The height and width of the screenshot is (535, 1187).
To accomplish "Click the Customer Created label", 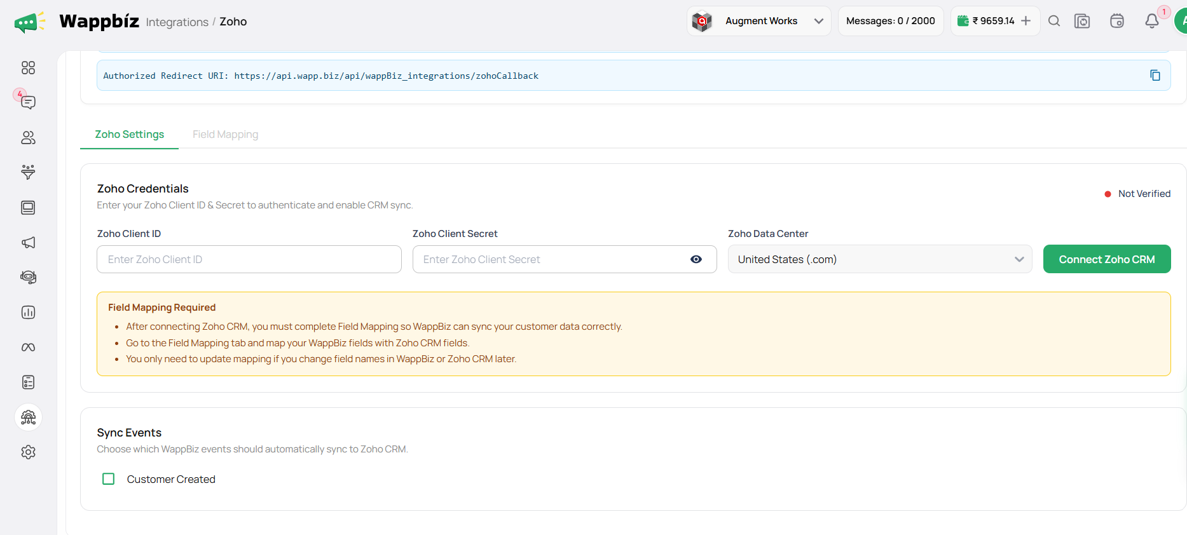I will pyautogui.click(x=171, y=479).
